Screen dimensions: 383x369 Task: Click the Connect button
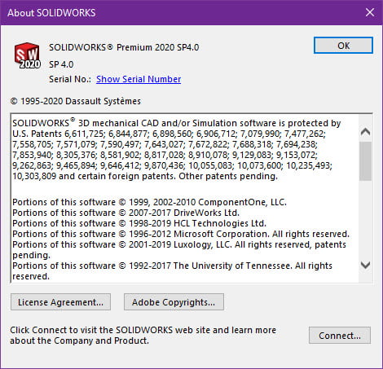(340, 336)
